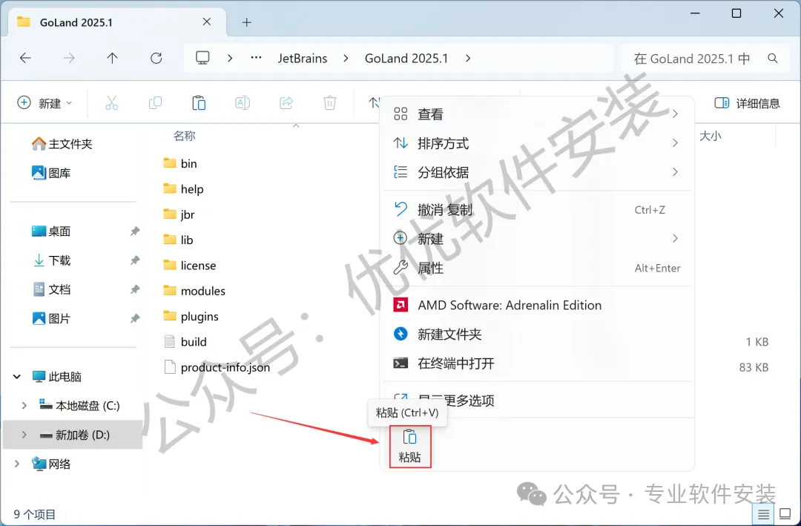Viewport: 801px width, 526px height.
Task: Close the GoLand 2025.1 tab
Action: point(207,22)
